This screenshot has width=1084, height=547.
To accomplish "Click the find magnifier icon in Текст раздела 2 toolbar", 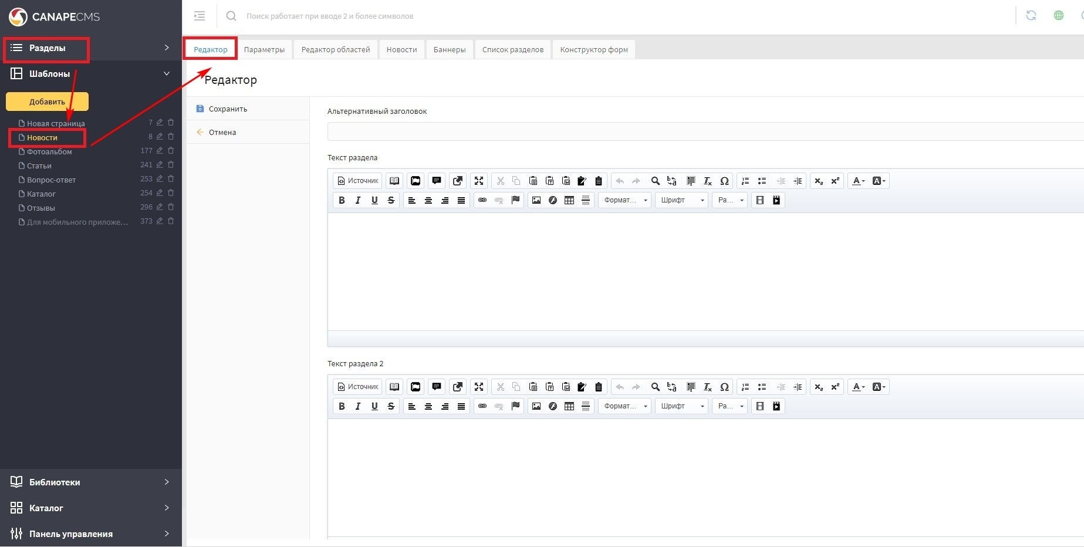I will pyautogui.click(x=656, y=387).
